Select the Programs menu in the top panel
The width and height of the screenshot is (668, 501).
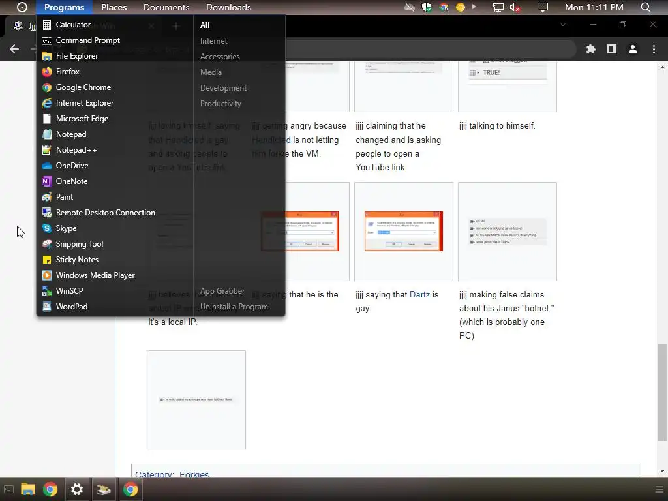click(x=65, y=7)
